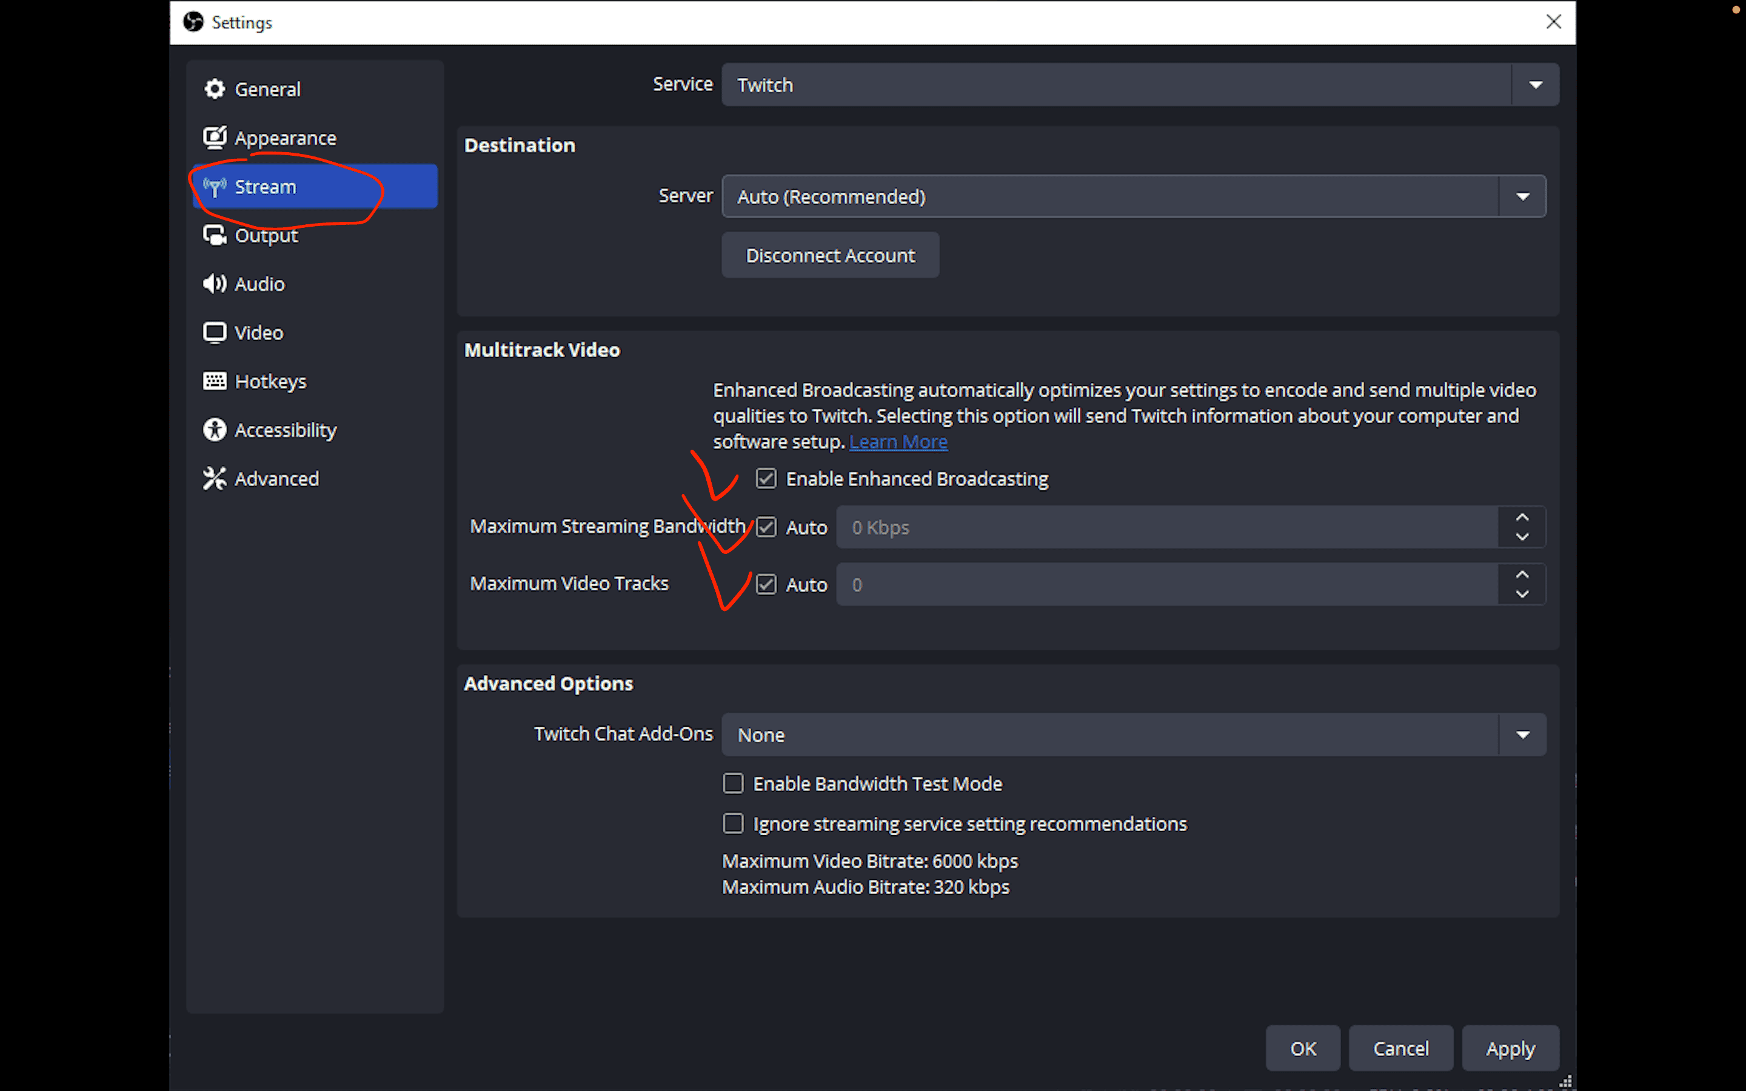Screen dimensions: 1746x1091
Task: Increase Maximum Video Tracks with up arrow
Action: [x=1522, y=575]
